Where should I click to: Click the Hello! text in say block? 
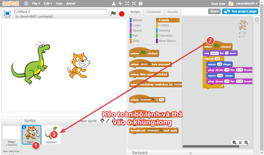[215, 53]
